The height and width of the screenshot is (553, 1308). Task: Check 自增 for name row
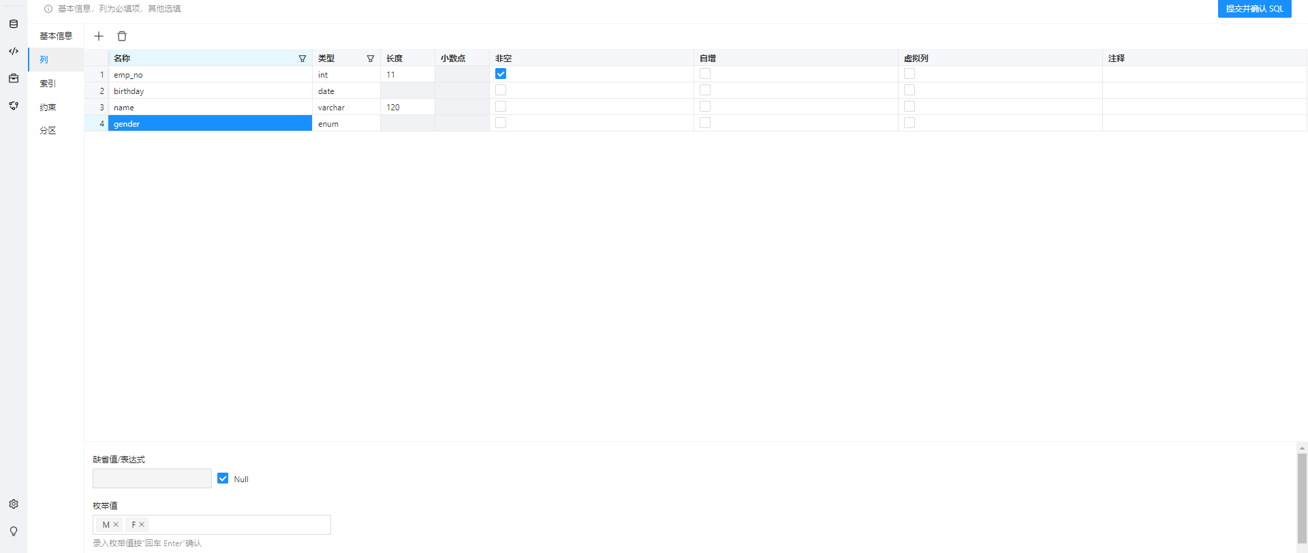pyautogui.click(x=705, y=106)
